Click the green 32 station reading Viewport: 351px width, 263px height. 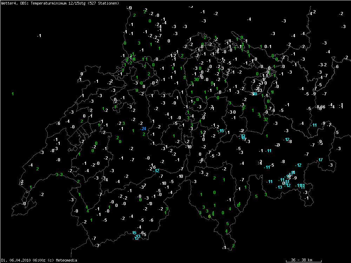(266, 119)
